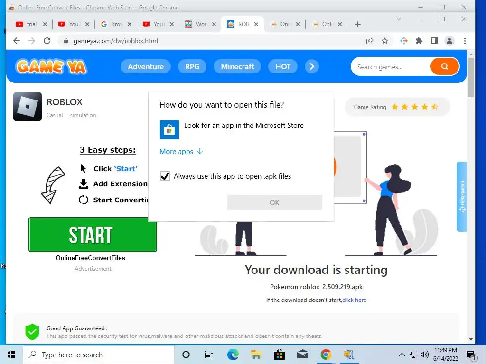Click the Windows taskbar search box
486x364 pixels.
click(x=99, y=355)
